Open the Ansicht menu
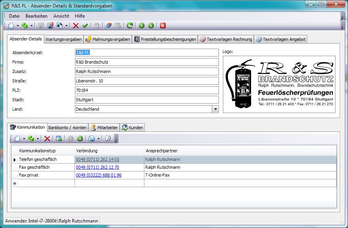The image size is (348, 228). pos(61,16)
